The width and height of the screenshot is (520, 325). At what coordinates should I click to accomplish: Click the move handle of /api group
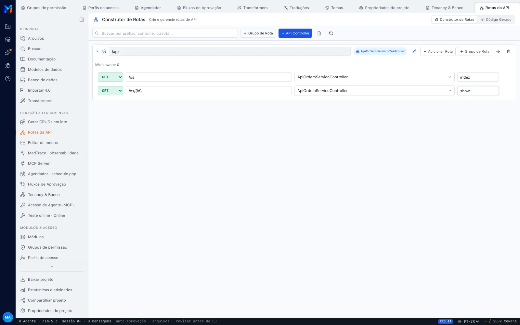[x=498, y=51]
